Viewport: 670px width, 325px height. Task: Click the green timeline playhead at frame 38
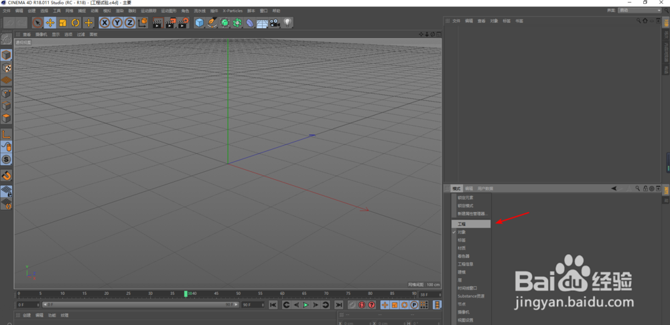coord(186,294)
